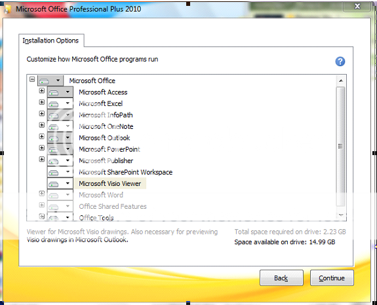This screenshot has height=305, width=377.
Task: Click the drive icon beside Microsoft Excel
Action: coord(53,104)
